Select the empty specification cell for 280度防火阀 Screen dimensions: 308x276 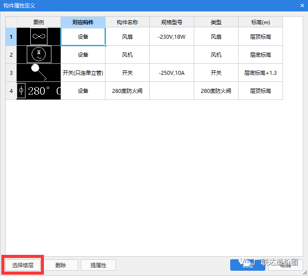click(172, 91)
